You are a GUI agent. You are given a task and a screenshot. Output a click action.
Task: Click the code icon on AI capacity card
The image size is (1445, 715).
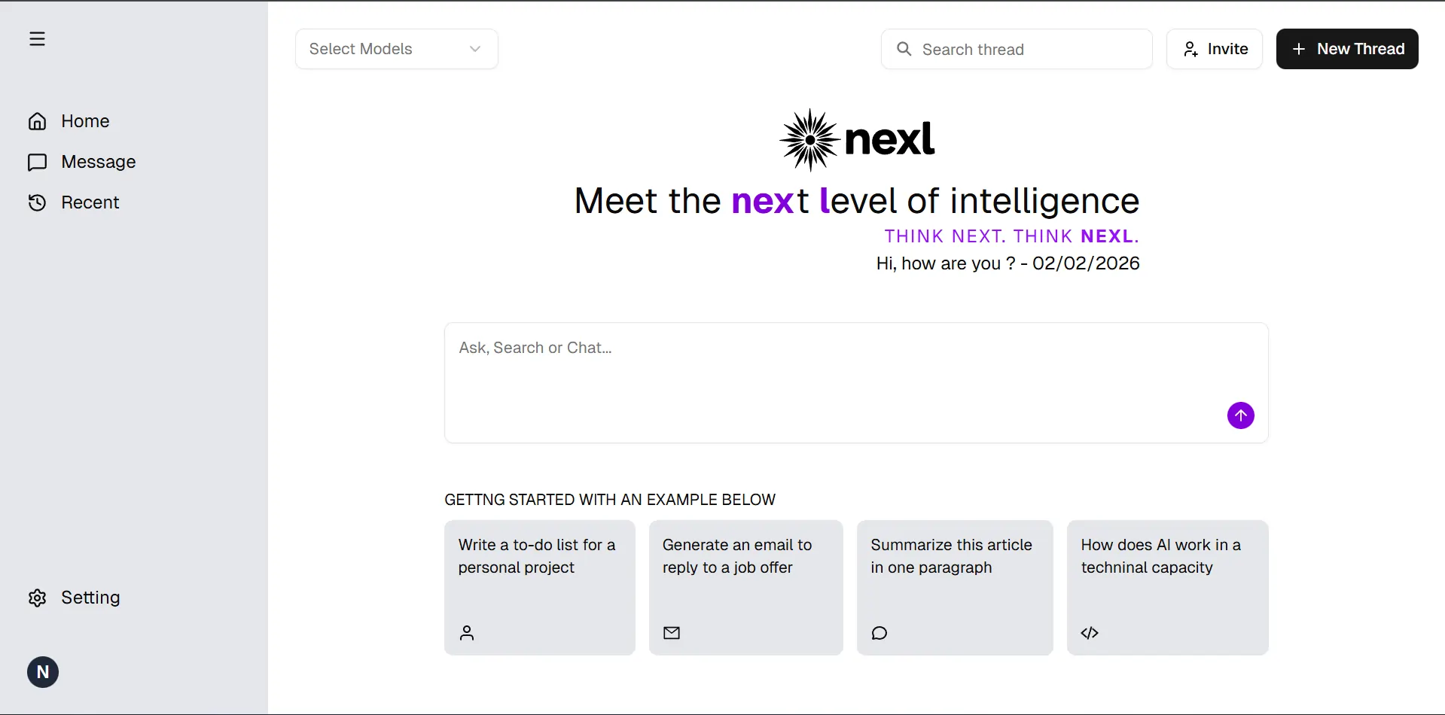1089,632
